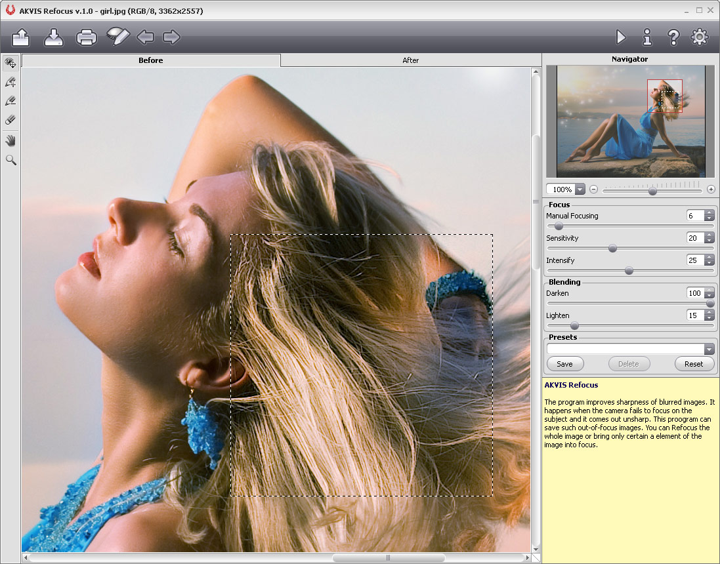
Task: Click the Sensitivity slider handle
Action: click(x=612, y=249)
